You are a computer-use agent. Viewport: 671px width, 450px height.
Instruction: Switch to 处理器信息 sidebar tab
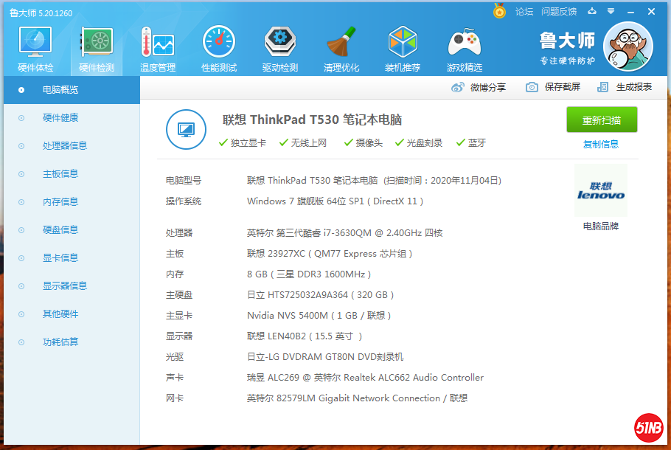click(64, 146)
